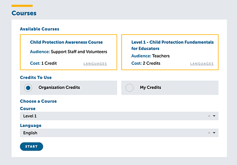Click the START button
The height and width of the screenshot is (165, 237).
31,146
